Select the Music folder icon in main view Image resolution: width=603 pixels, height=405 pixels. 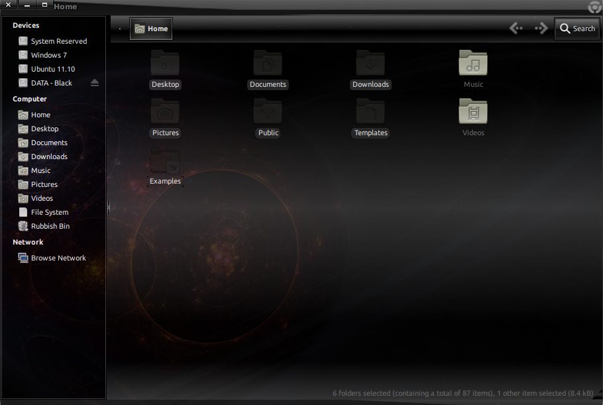tap(473, 63)
